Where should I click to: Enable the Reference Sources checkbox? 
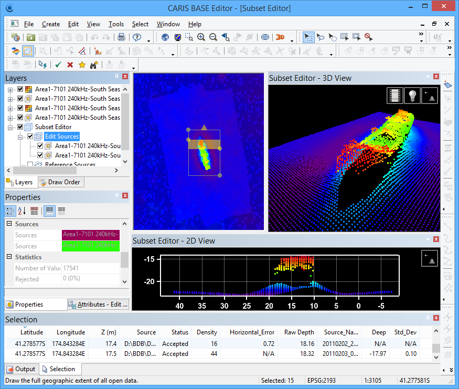[30, 165]
